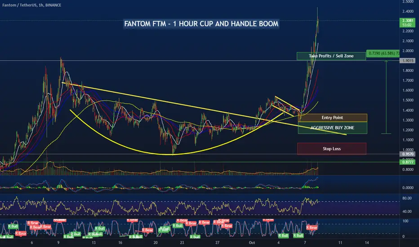This screenshot has height=247, width=419.
Task: Click the 0.7390 (63.58%) measurement label
Action: click(383, 53)
